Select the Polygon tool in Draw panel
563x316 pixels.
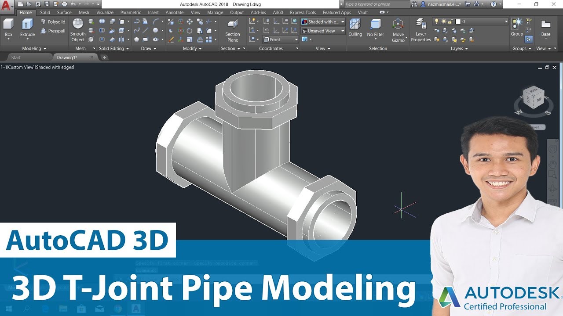coord(136,39)
